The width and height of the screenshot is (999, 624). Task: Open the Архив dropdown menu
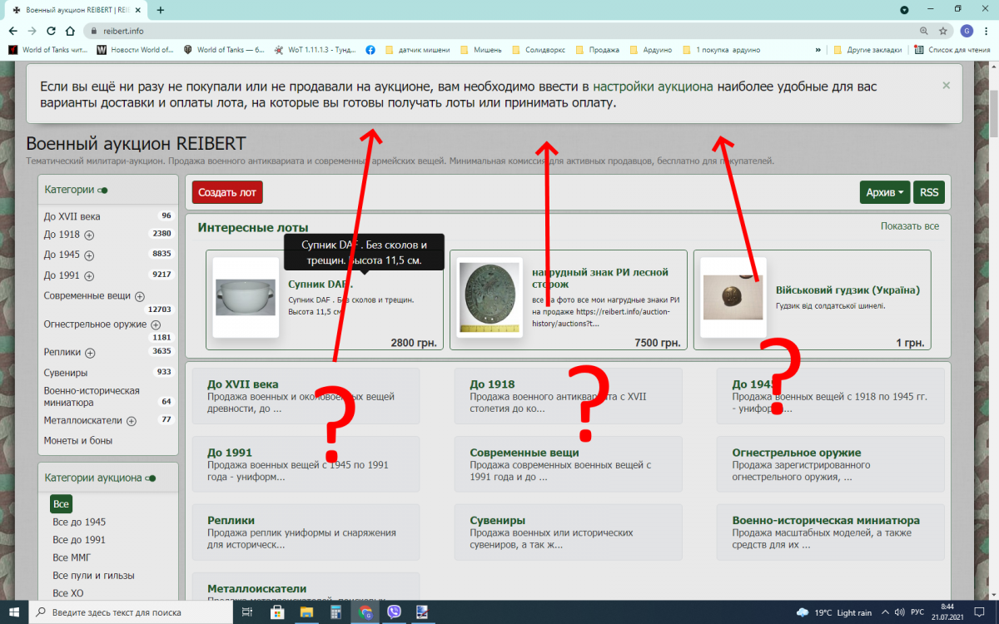884,192
